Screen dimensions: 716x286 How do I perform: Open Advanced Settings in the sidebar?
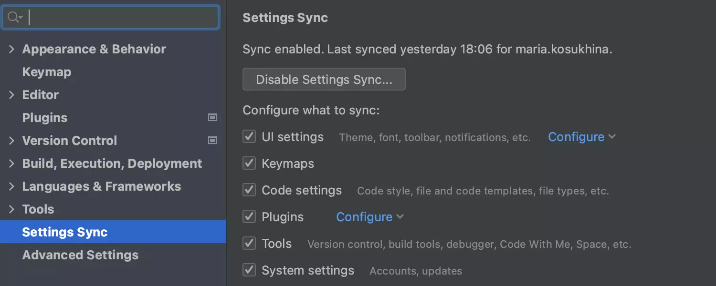click(80, 255)
